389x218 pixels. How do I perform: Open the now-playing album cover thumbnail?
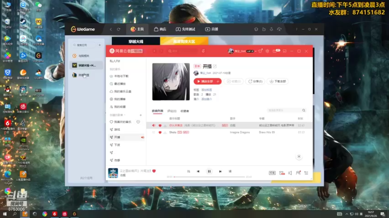click(113, 173)
